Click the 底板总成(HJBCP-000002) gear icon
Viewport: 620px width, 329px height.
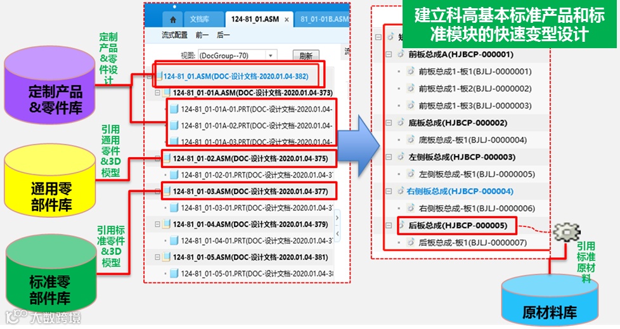(x=400, y=122)
